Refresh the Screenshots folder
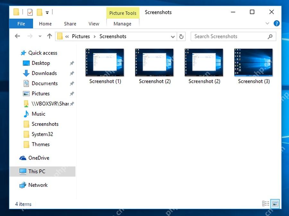Screen dimensions: 289x216 pyautogui.click(x=181, y=37)
